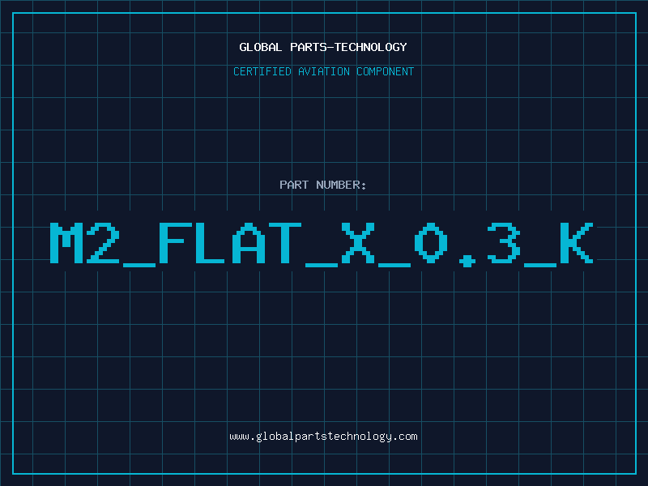Click the PART NUMBER: label
This screenshot has height=486, width=648.
323,185
